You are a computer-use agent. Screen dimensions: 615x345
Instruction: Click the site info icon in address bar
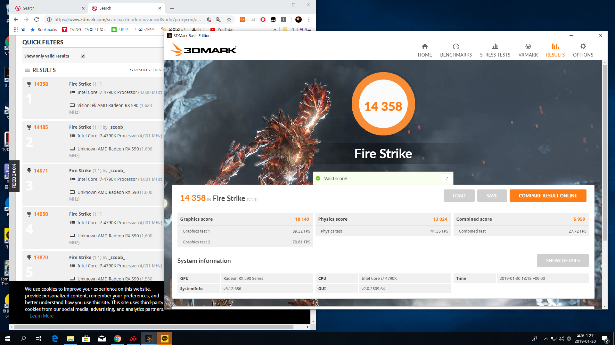click(49, 19)
